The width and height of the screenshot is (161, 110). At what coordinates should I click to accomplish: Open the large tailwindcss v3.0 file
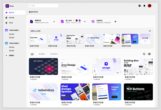coord(43,92)
